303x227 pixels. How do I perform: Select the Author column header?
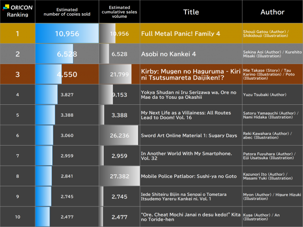pos(272,12)
